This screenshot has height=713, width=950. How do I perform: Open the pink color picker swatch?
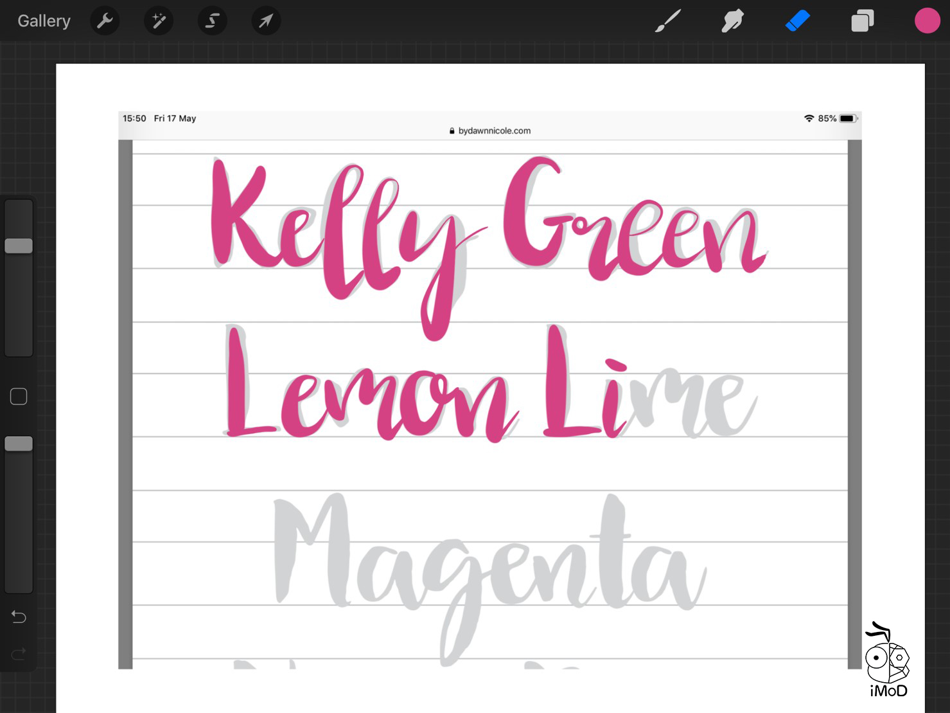pyautogui.click(x=927, y=21)
